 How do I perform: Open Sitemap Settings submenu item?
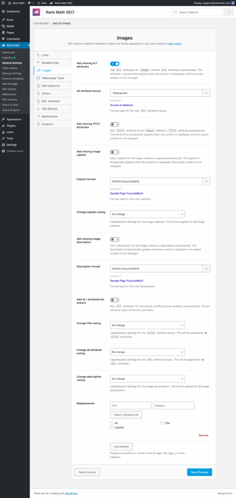click(x=12, y=73)
